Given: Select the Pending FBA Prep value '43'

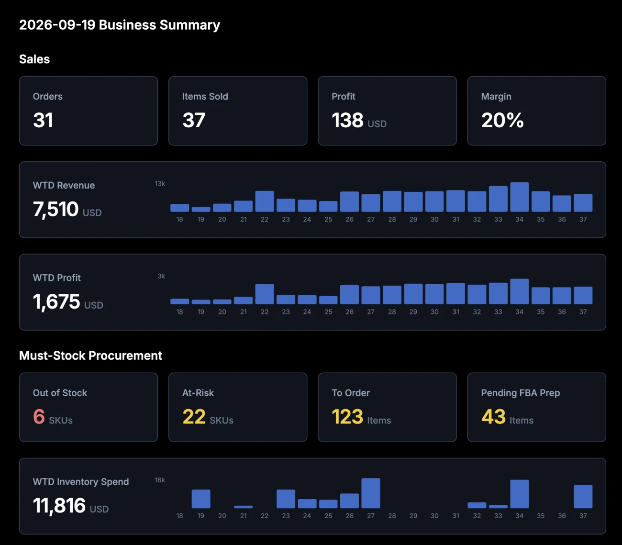Looking at the screenshot, I should [493, 417].
